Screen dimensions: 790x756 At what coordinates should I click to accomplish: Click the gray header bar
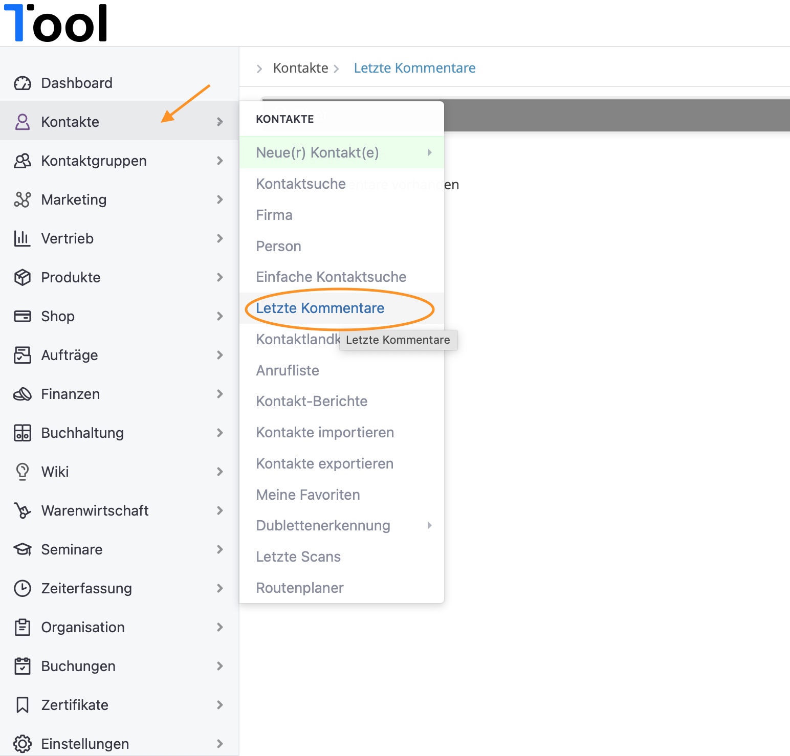click(x=617, y=115)
